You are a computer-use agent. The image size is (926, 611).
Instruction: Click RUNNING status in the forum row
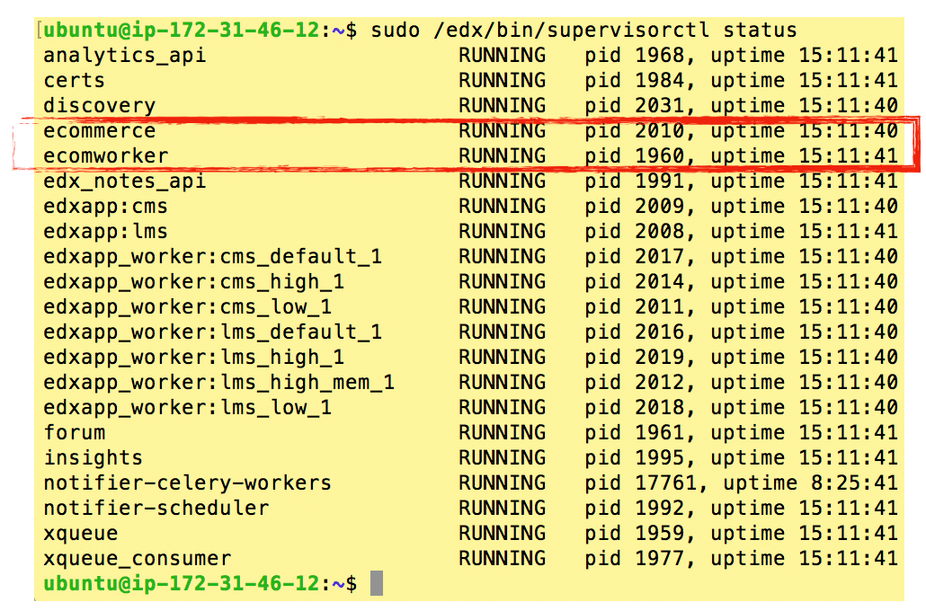pyautogui.click(x=502, y=433)
